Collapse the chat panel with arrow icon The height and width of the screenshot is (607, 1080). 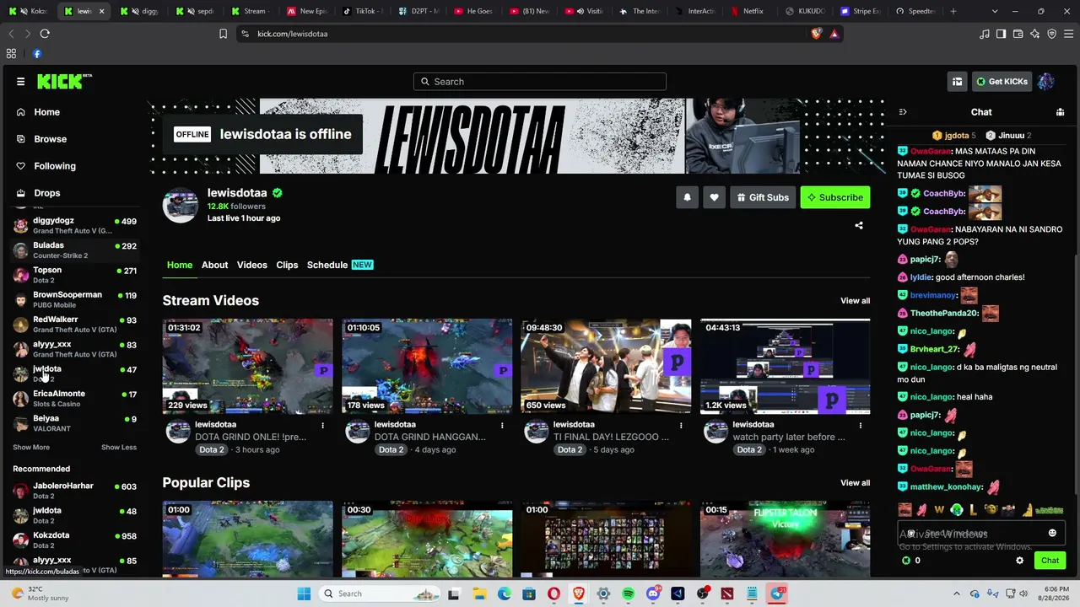tap(902, 112)
